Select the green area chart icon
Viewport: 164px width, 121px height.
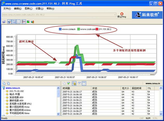tap(28, 22)
